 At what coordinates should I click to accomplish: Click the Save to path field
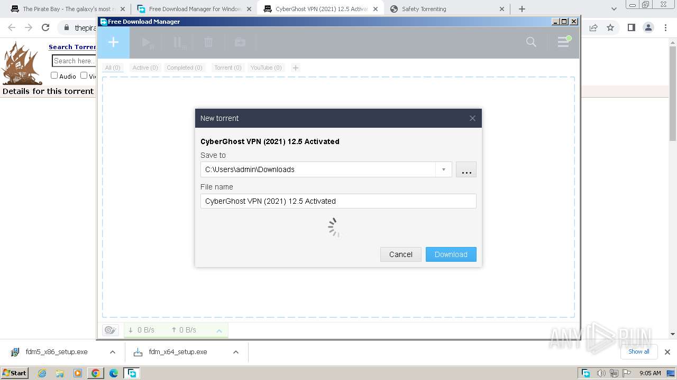(x=318, y=169)
